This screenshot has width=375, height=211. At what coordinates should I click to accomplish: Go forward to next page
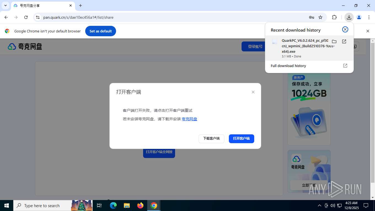pyautogui.click(x=16, y=17)
